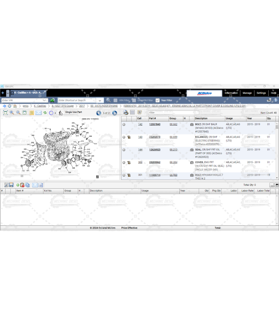Click the green vehicle icon beside VIN field
The image size is (279, 319).
tap(52, 100)
